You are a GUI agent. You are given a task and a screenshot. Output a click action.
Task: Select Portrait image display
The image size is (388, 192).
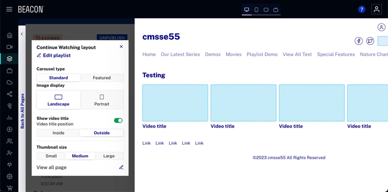102,100
